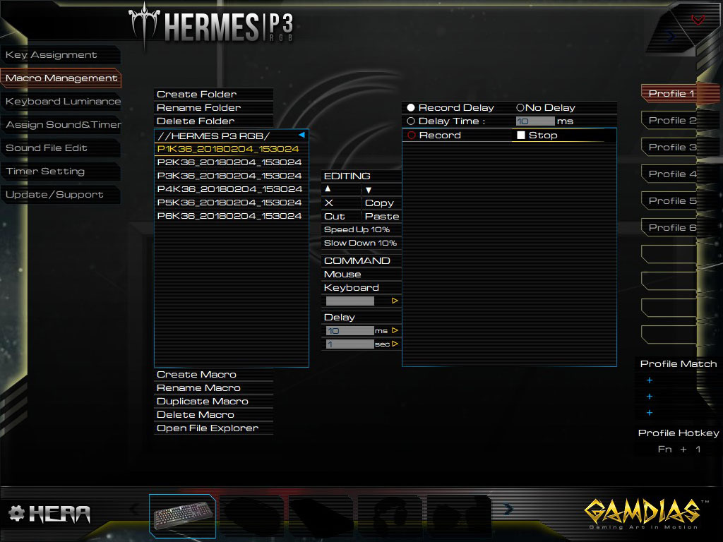Insert sec delay with the yellow arrow
This screenshot has width=723, height=542.
pos(395,344)
